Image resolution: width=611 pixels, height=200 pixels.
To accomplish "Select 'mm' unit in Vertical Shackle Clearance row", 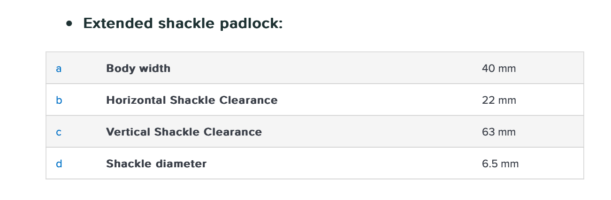I will click(507, 132).
